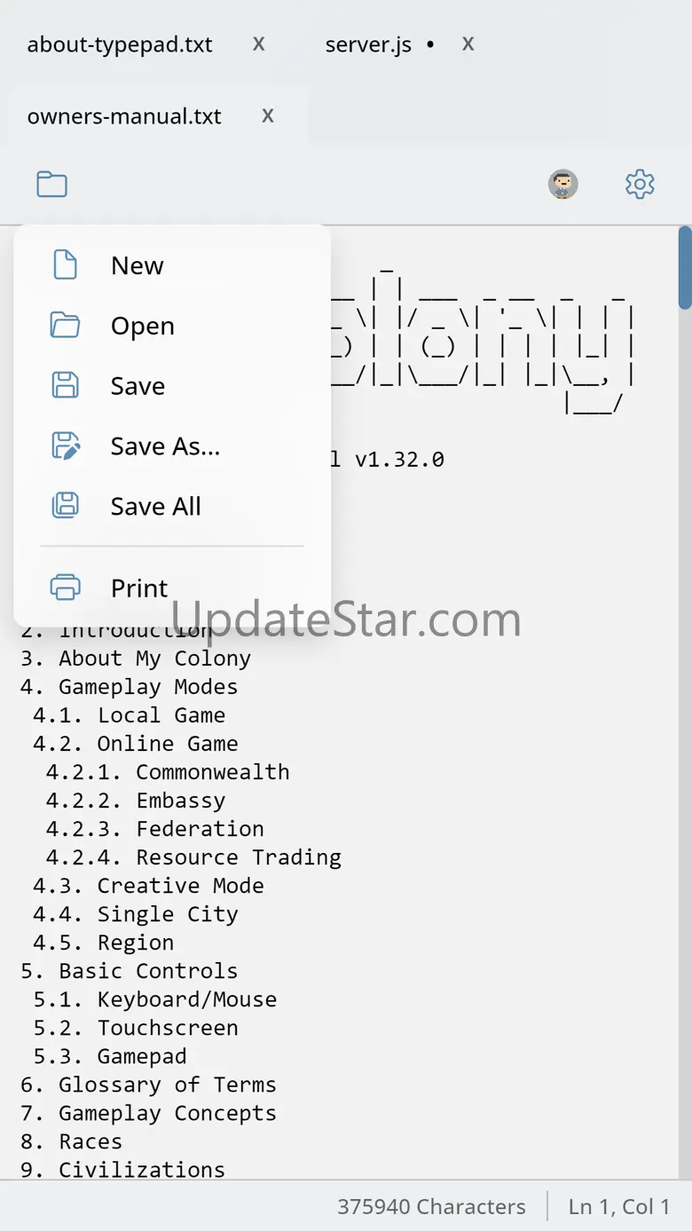Viewport: 692px width, 1231px height.
Task: Click the user avatar icon
Action: [563, 185]
